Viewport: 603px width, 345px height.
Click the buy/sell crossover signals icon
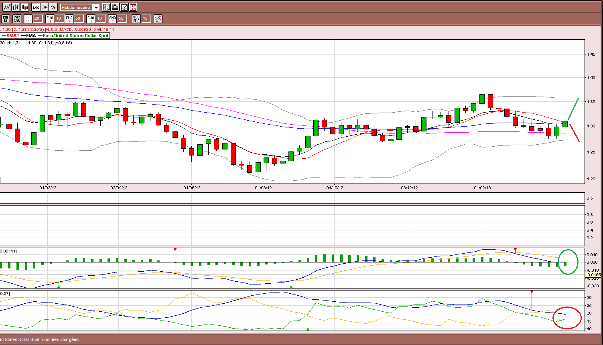(158, 18)
